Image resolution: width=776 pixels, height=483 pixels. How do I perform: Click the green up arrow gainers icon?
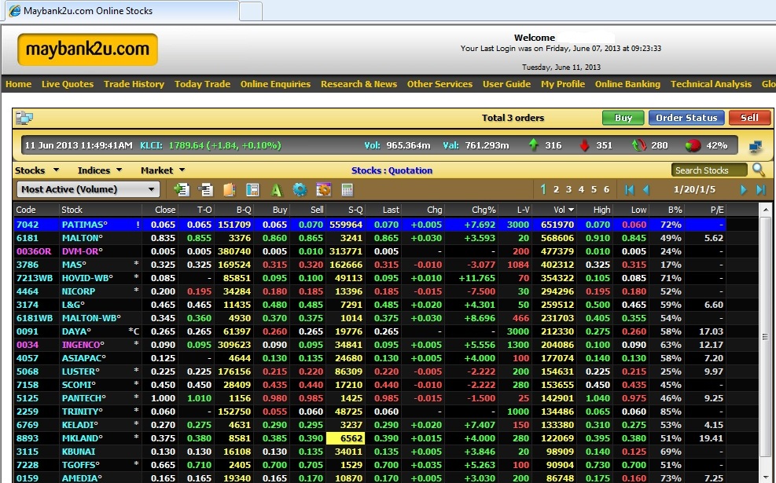533,145
